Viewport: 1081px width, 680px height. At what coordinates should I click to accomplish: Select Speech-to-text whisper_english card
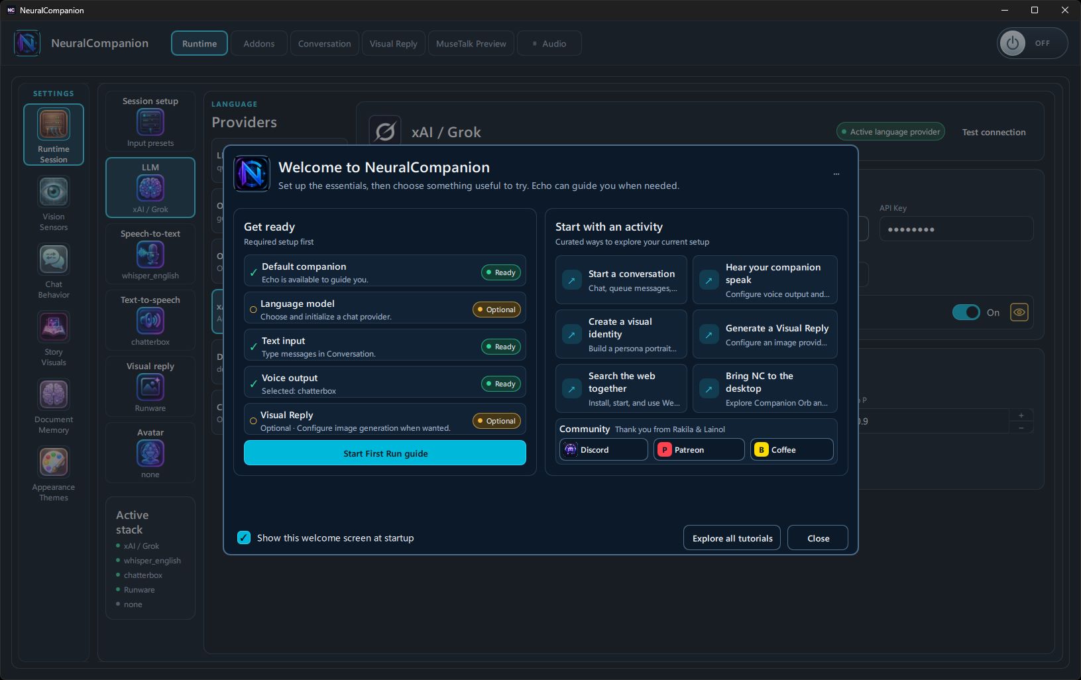[150, 254]
